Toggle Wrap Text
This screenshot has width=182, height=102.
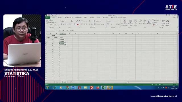[98, 21]
